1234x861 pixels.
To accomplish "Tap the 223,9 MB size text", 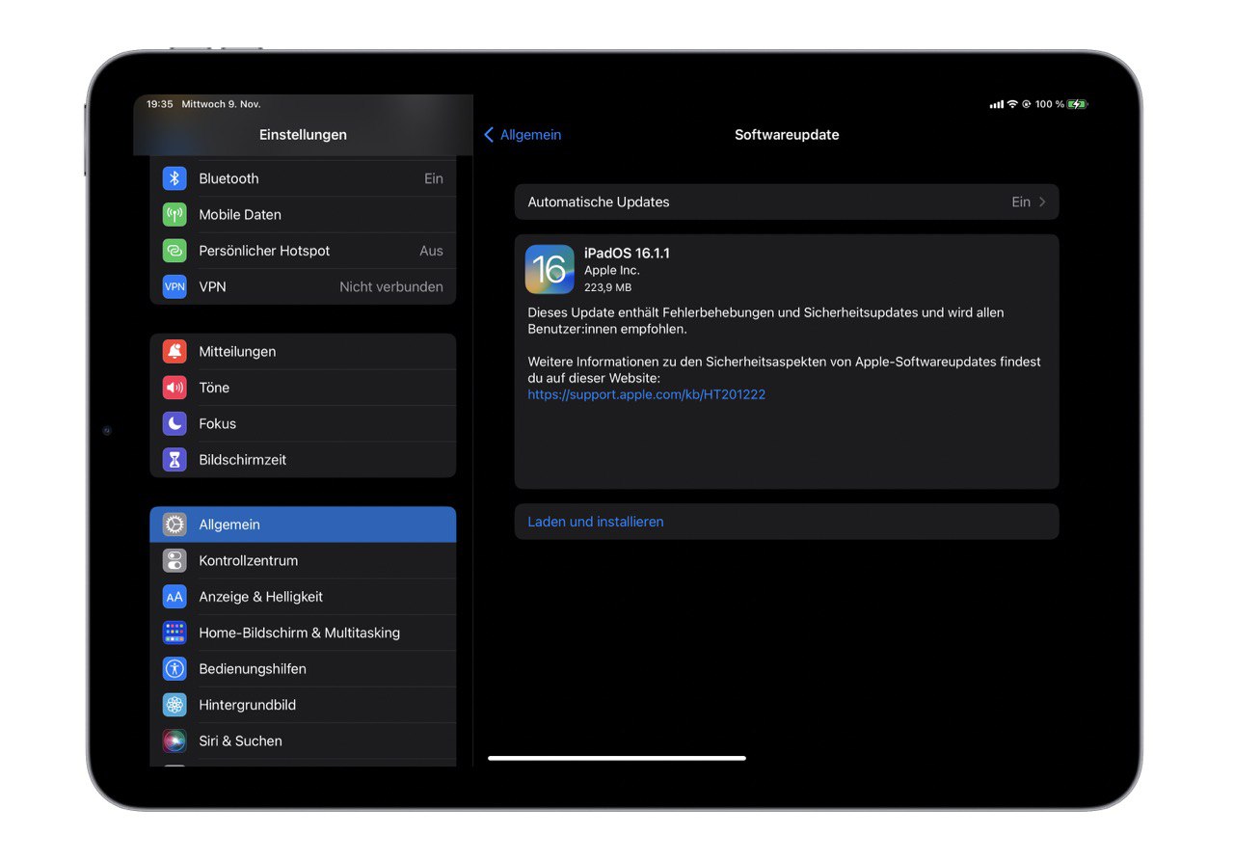I will click(608, 287).
